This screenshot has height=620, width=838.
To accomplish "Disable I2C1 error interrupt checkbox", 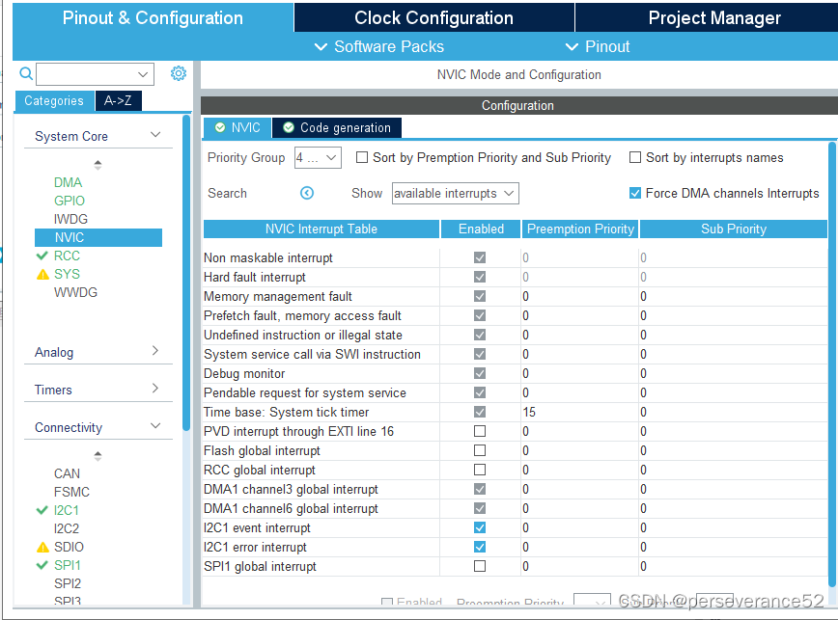I will pos(480,547).
